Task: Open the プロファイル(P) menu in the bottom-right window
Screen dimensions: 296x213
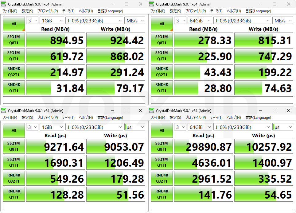Action: [196, 117]
